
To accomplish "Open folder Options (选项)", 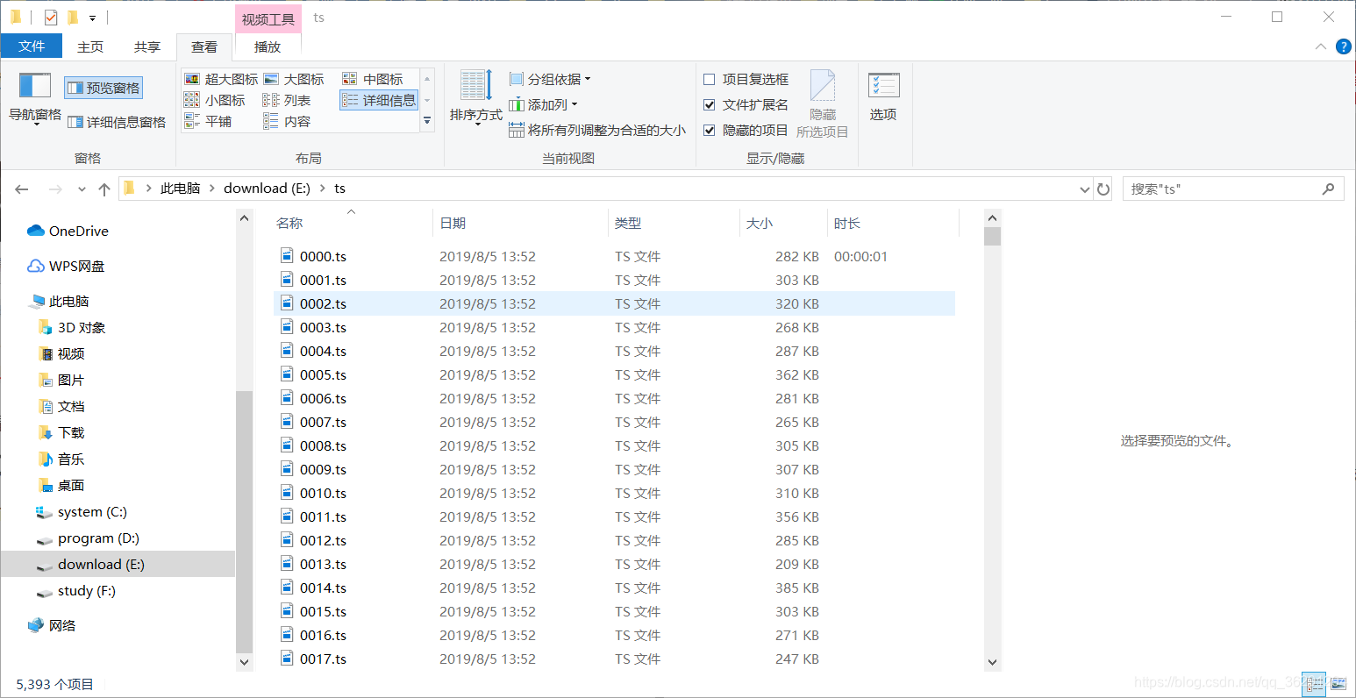I will 883,96.
